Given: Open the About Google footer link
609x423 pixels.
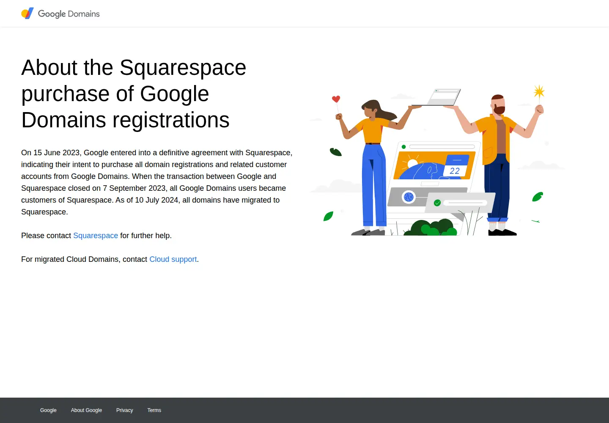Looking at the screenshot, I should coord(86,410).
